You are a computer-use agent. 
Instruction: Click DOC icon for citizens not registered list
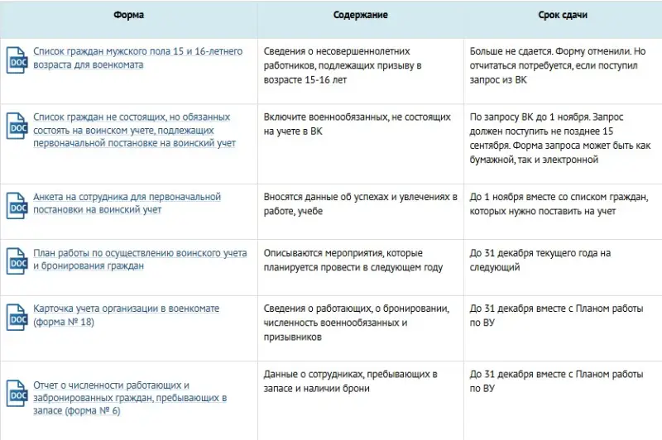(17, 130)
